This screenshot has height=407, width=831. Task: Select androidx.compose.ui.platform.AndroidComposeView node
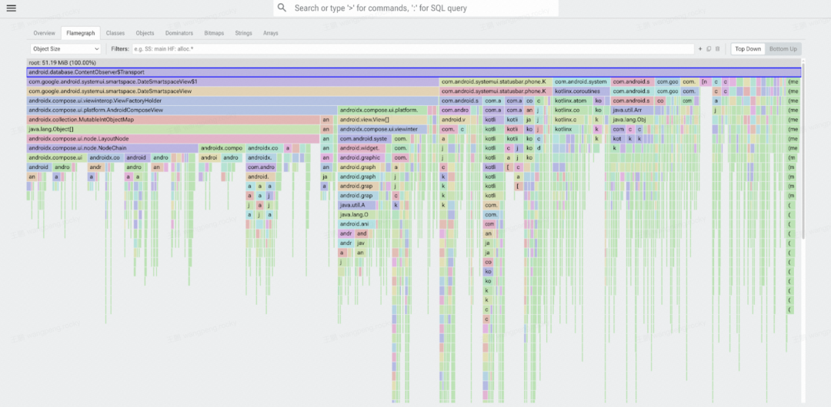pyautogui.click(x=182, y=110)
